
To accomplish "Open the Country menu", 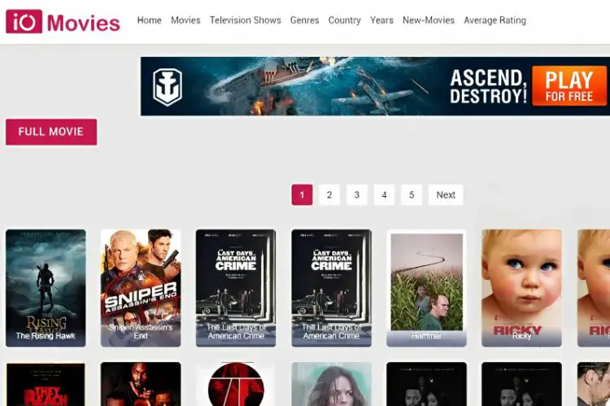I will coord(344,20).
